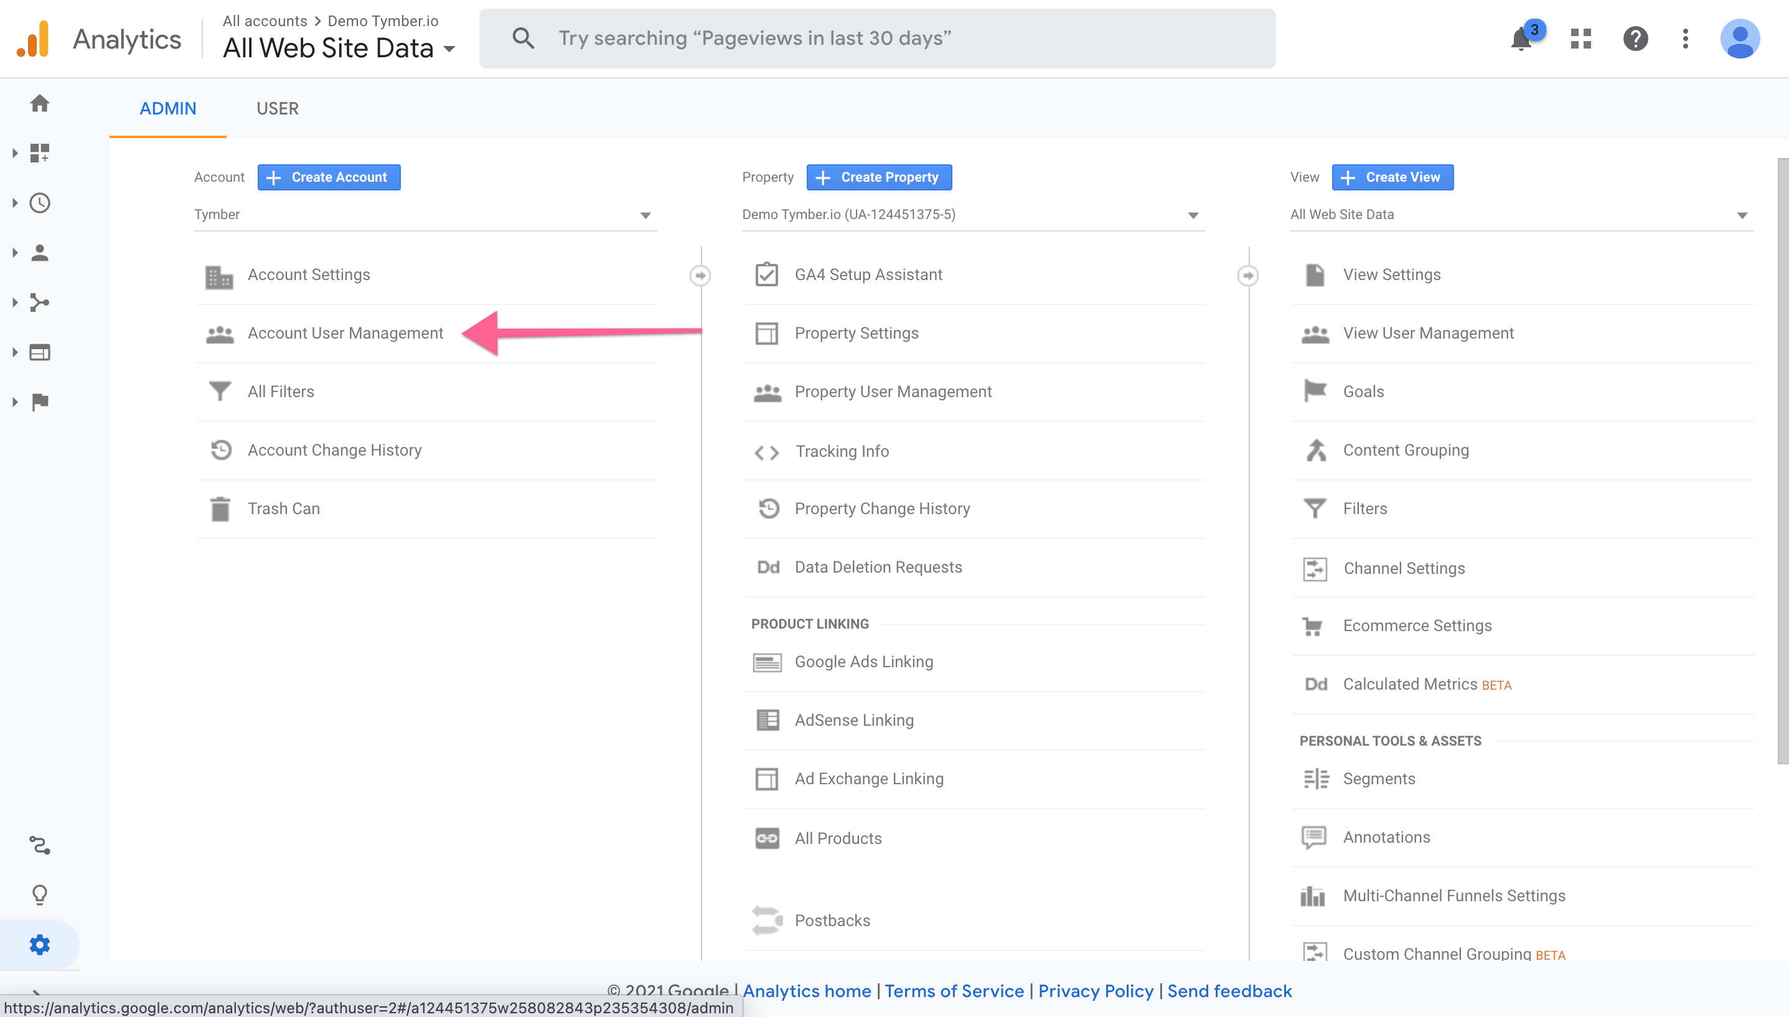Click the Postbacks arrows icon
The width and height of the screenshot is (1789, 1017).
click(x=767, y=921)
